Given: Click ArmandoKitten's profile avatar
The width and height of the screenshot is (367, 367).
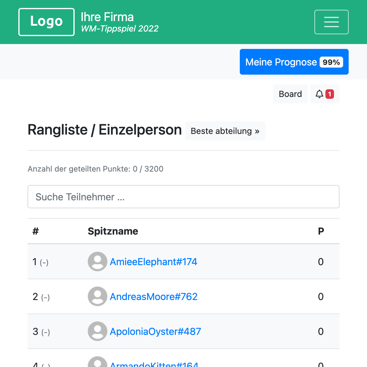Looking at the screenshot, I should (97, 364).
